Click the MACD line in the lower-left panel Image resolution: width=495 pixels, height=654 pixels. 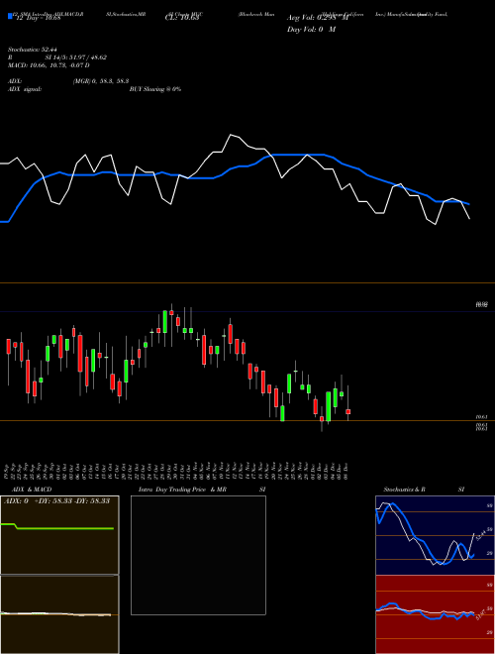56,614
